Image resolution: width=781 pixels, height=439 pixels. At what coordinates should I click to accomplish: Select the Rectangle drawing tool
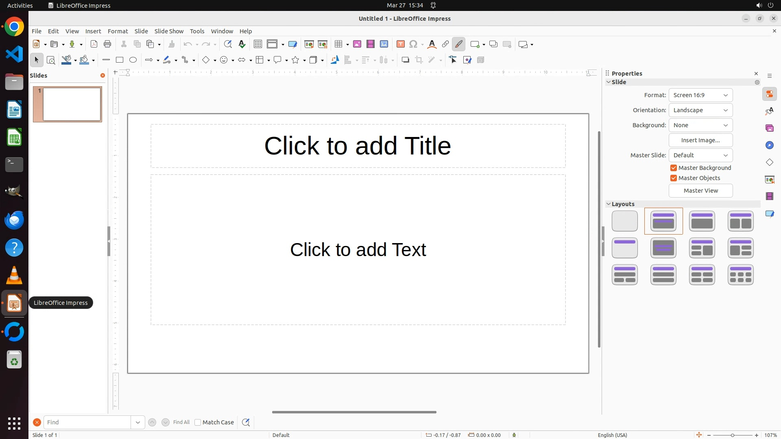click(119, 60)
